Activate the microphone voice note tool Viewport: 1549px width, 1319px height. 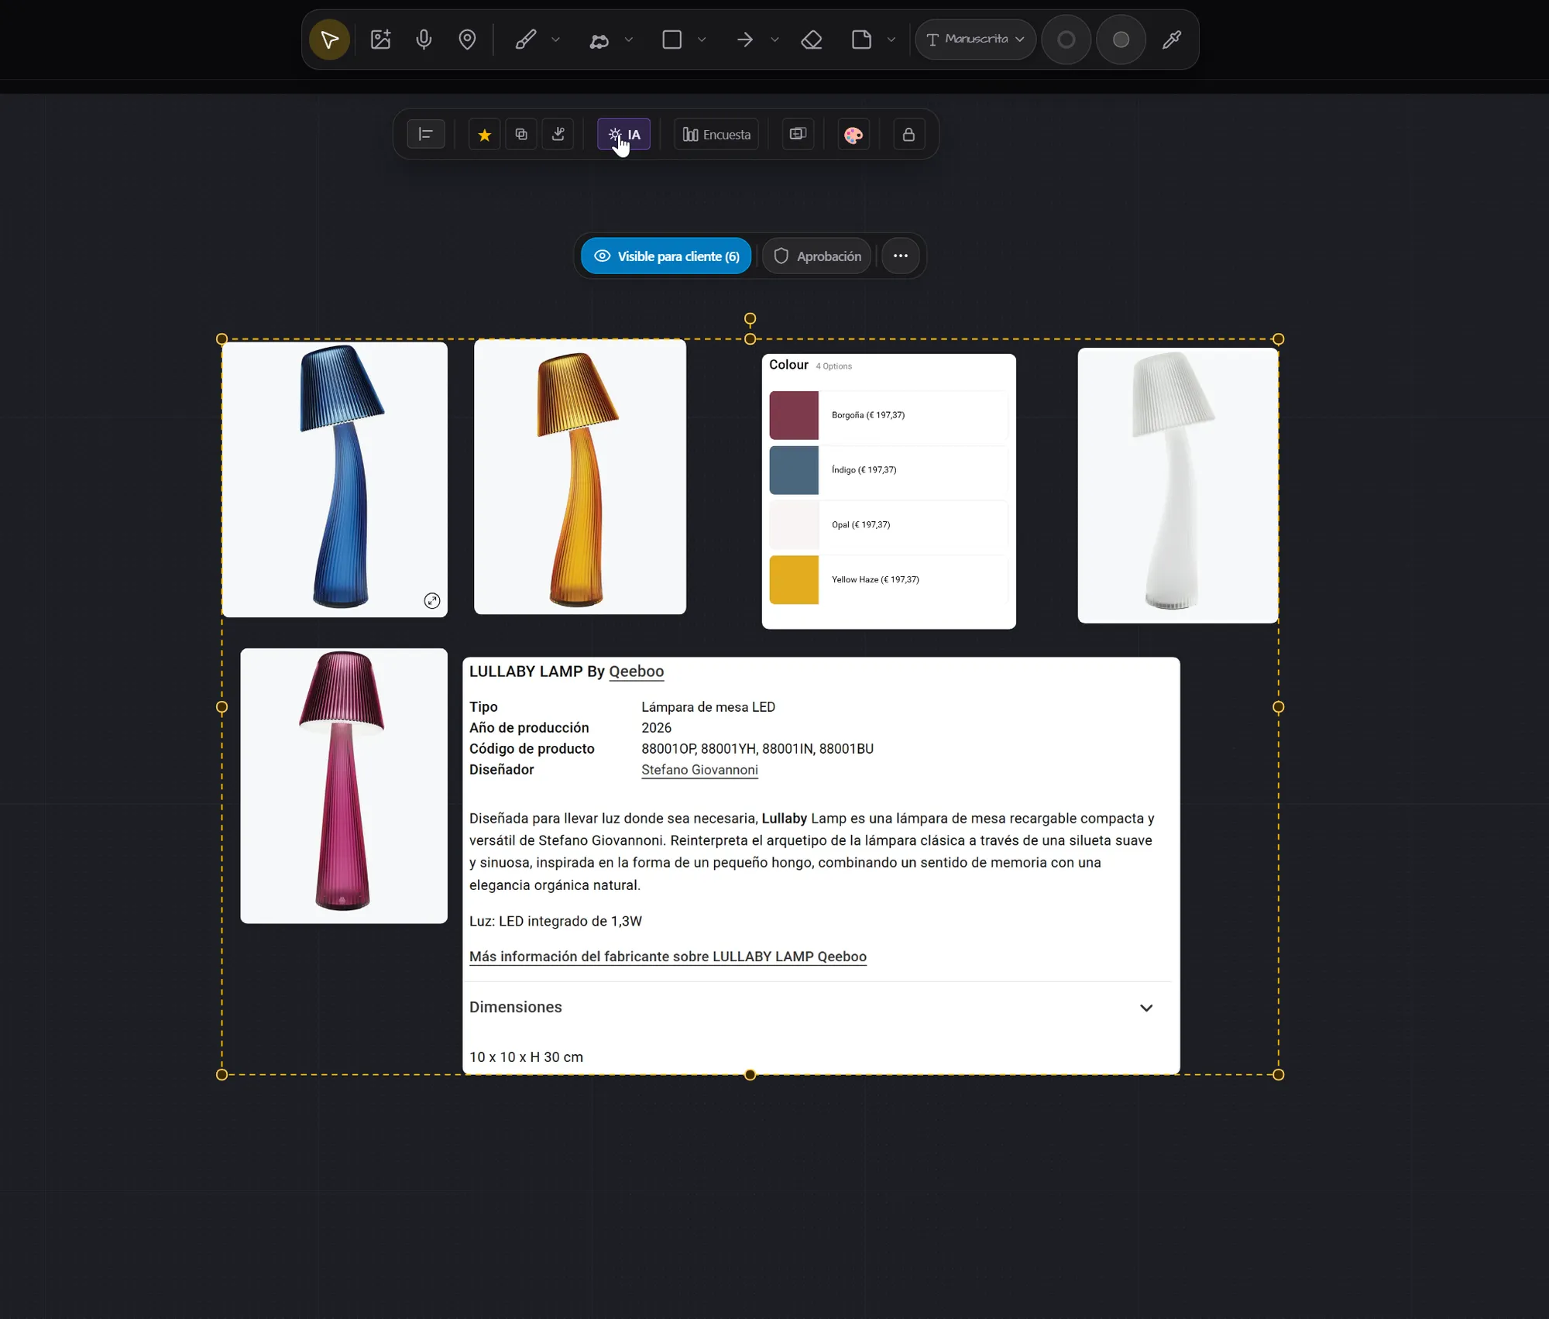pyautogui.click(x=424, y=40)
